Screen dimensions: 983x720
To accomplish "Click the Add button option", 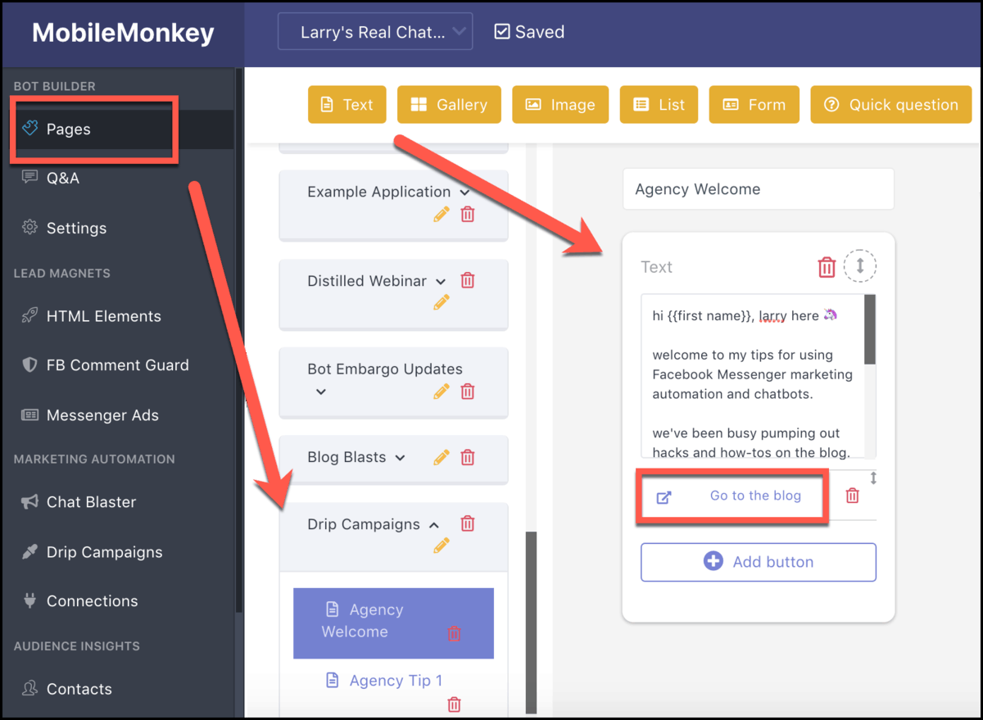I will 759,562.
